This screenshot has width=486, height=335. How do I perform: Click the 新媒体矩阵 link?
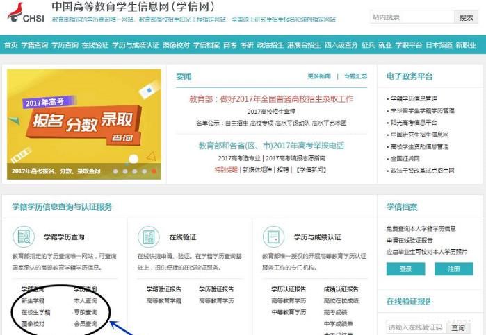(x=257, y=169)
